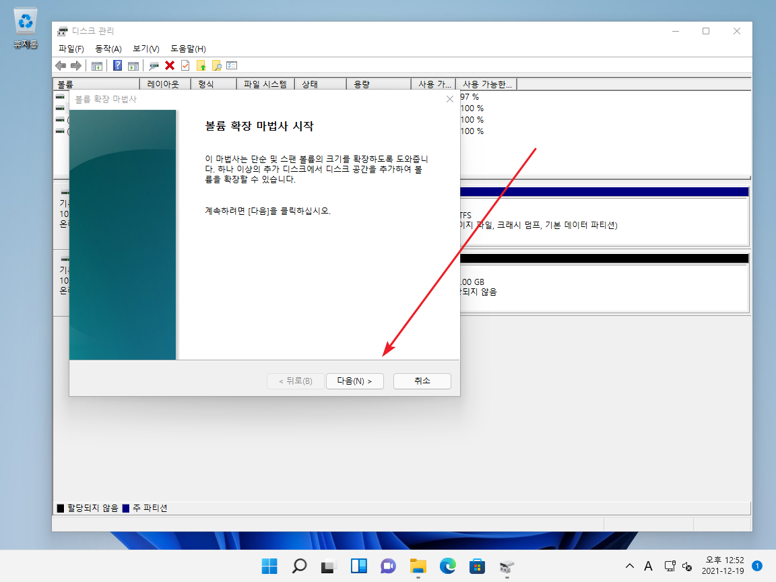Maximize the 디스크 관리 window
This screenshot has width=776, height=582.
706,31
